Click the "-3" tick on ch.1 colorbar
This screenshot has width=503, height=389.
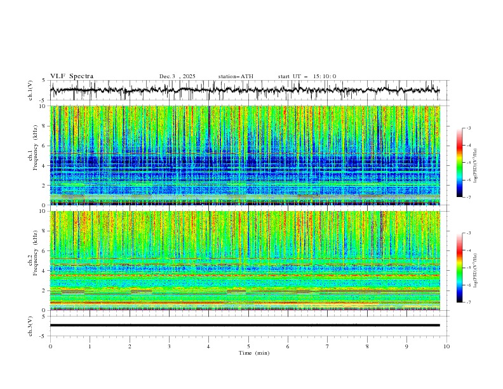click(x=469, y=128)
